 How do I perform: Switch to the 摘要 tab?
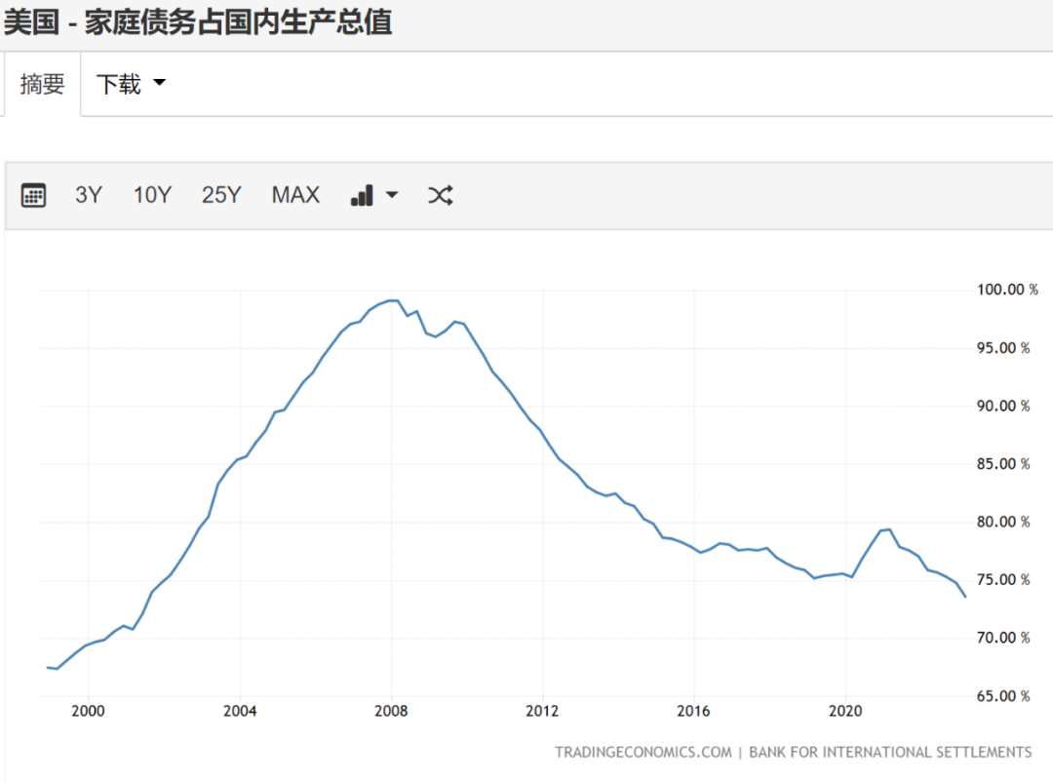click(42, 85)
